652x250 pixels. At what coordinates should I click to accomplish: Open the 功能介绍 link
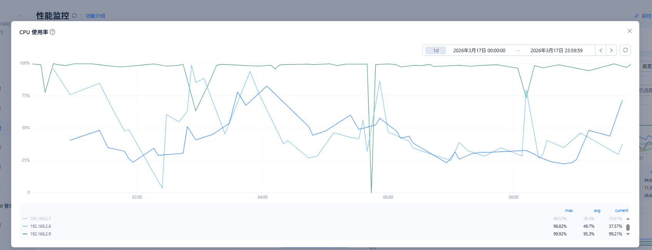(x=95, y=16)
